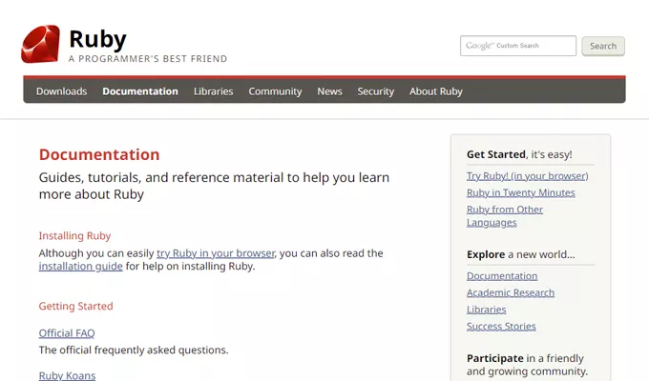Image resolution: width=649 pixels, height=381 pixels.
Task: Select the Documentation navigation tab
Action: coord(140,91)
